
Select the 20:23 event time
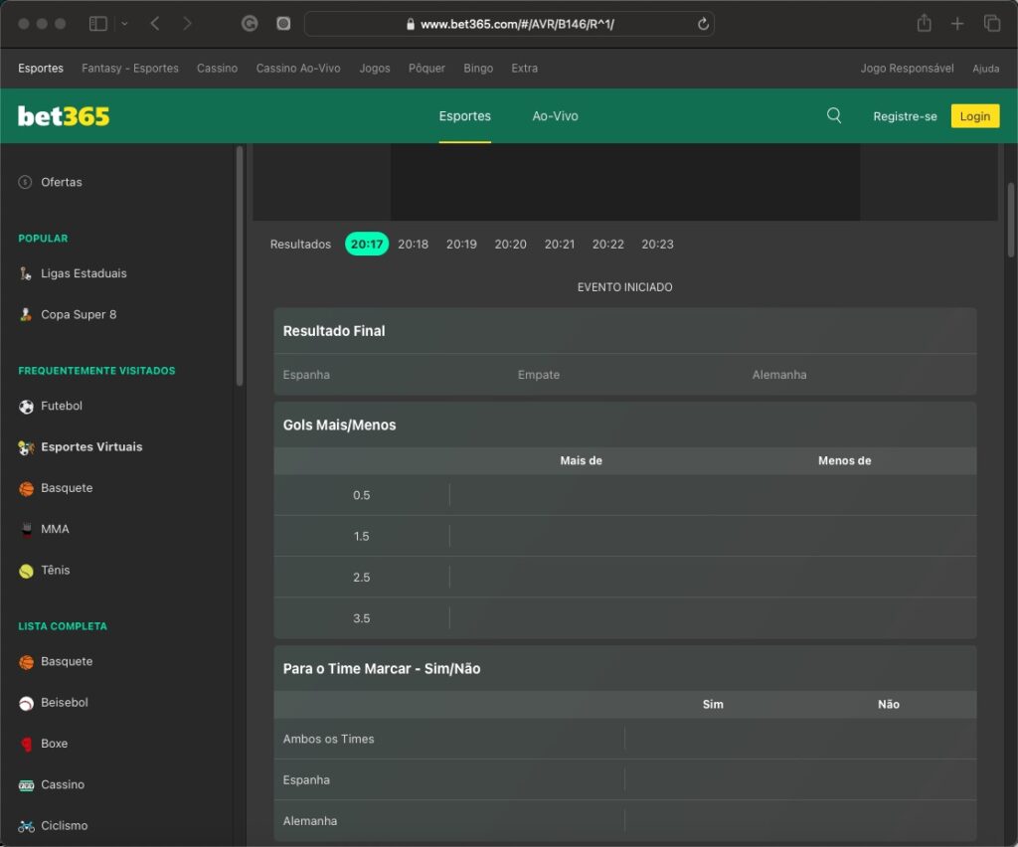(657, 244)
